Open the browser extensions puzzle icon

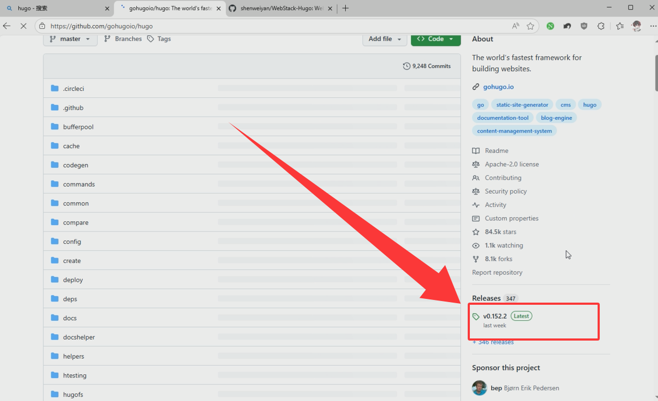pos(601,26)
